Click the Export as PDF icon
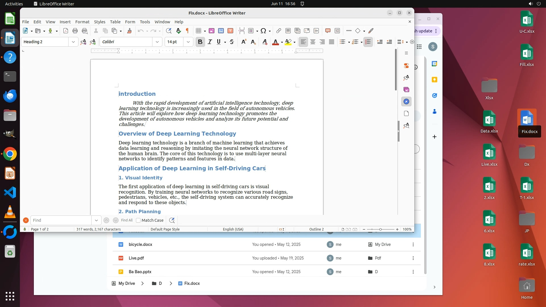Viewport: 546px width, 307px height. [x=66, y=31]
